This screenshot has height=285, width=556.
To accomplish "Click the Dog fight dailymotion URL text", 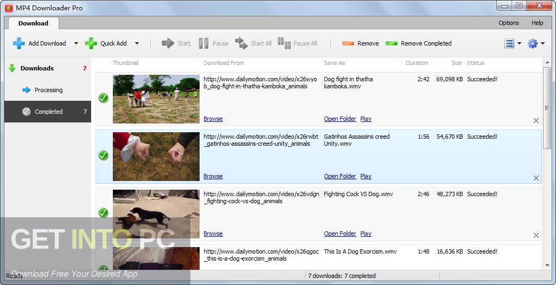I will tap(260, 83).
